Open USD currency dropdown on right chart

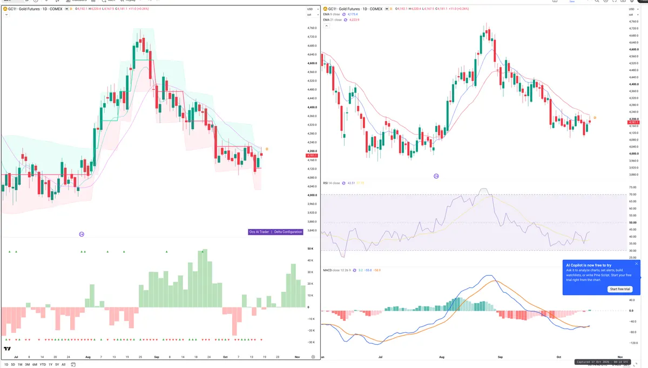[x=634, y=9]
